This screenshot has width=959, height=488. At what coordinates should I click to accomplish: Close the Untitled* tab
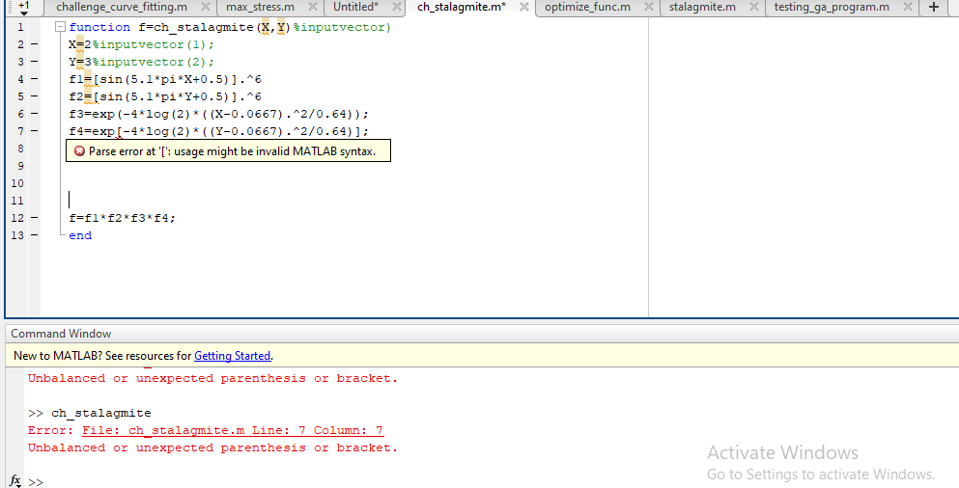point(398,8)
